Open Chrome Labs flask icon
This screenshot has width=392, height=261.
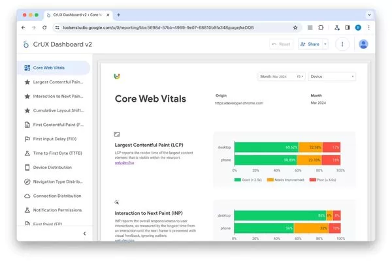click(336, 27)
